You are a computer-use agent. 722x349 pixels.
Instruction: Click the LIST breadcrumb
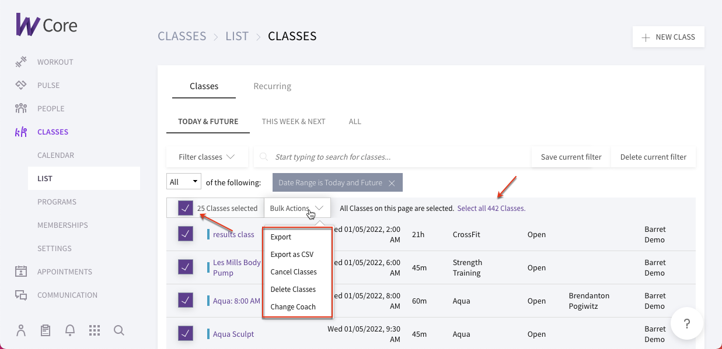(237, 36)
